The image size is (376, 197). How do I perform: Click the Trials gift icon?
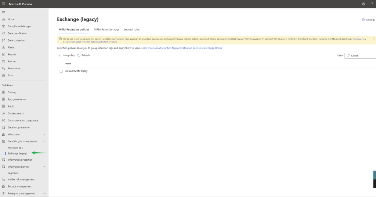click(x=4, y=75)
